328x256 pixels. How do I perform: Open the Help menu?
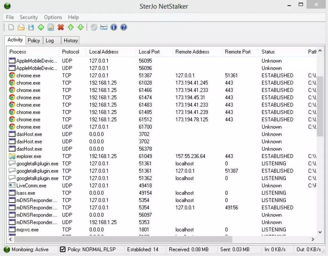[73, 17]
